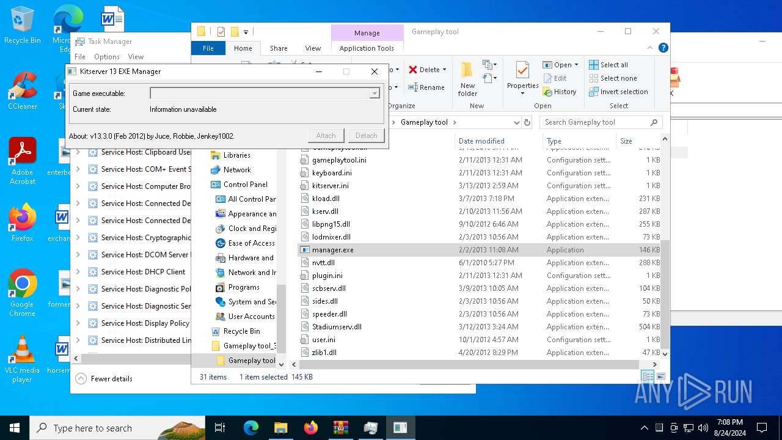The width and height of the screenshot is (782, 440).
Task: Open Task Manager Options menu
Action: pos(107,57)
